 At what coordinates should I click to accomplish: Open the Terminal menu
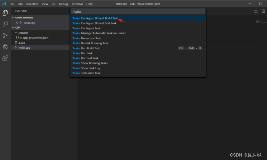77,4
